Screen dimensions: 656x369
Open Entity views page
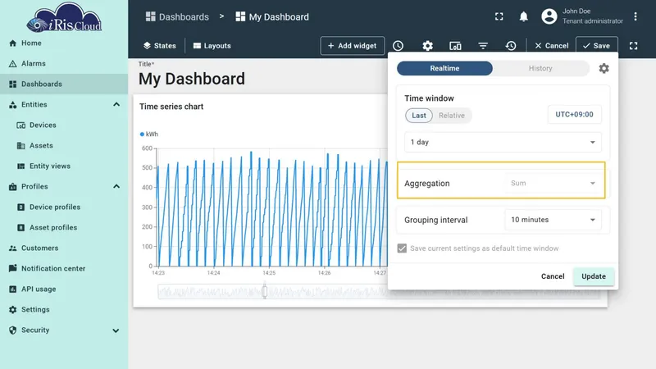[x=64, y=166]
